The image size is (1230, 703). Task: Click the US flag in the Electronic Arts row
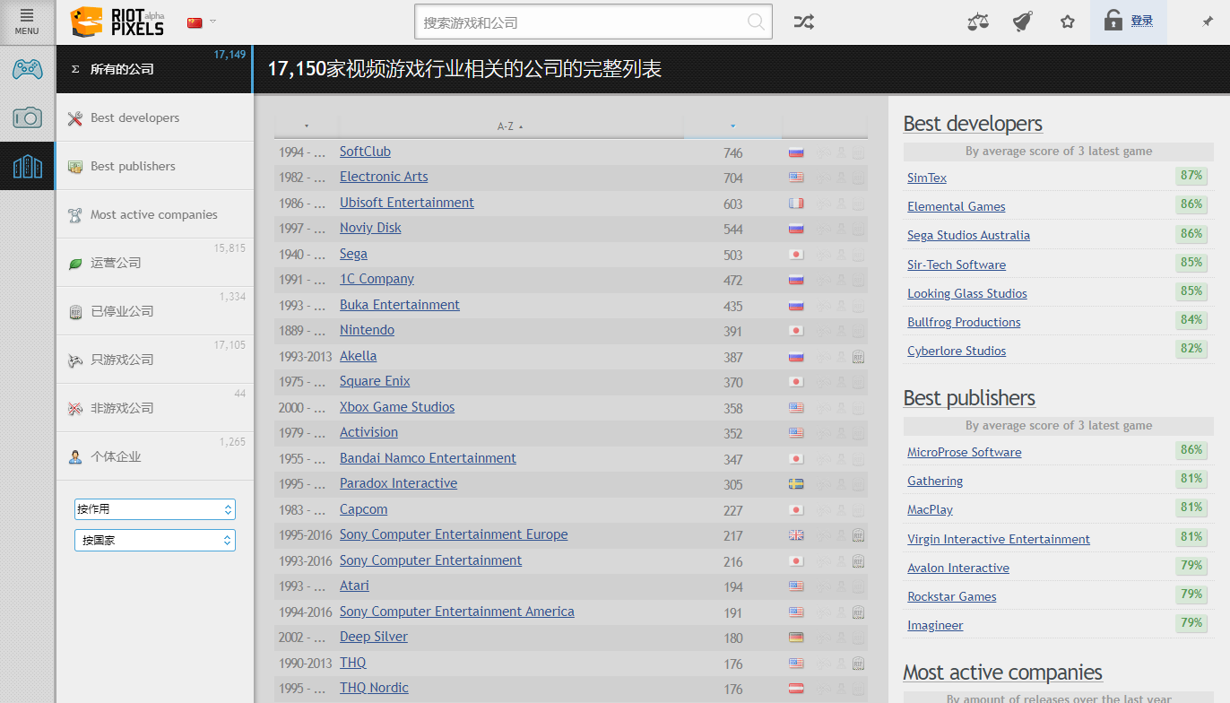coord(796,178)
